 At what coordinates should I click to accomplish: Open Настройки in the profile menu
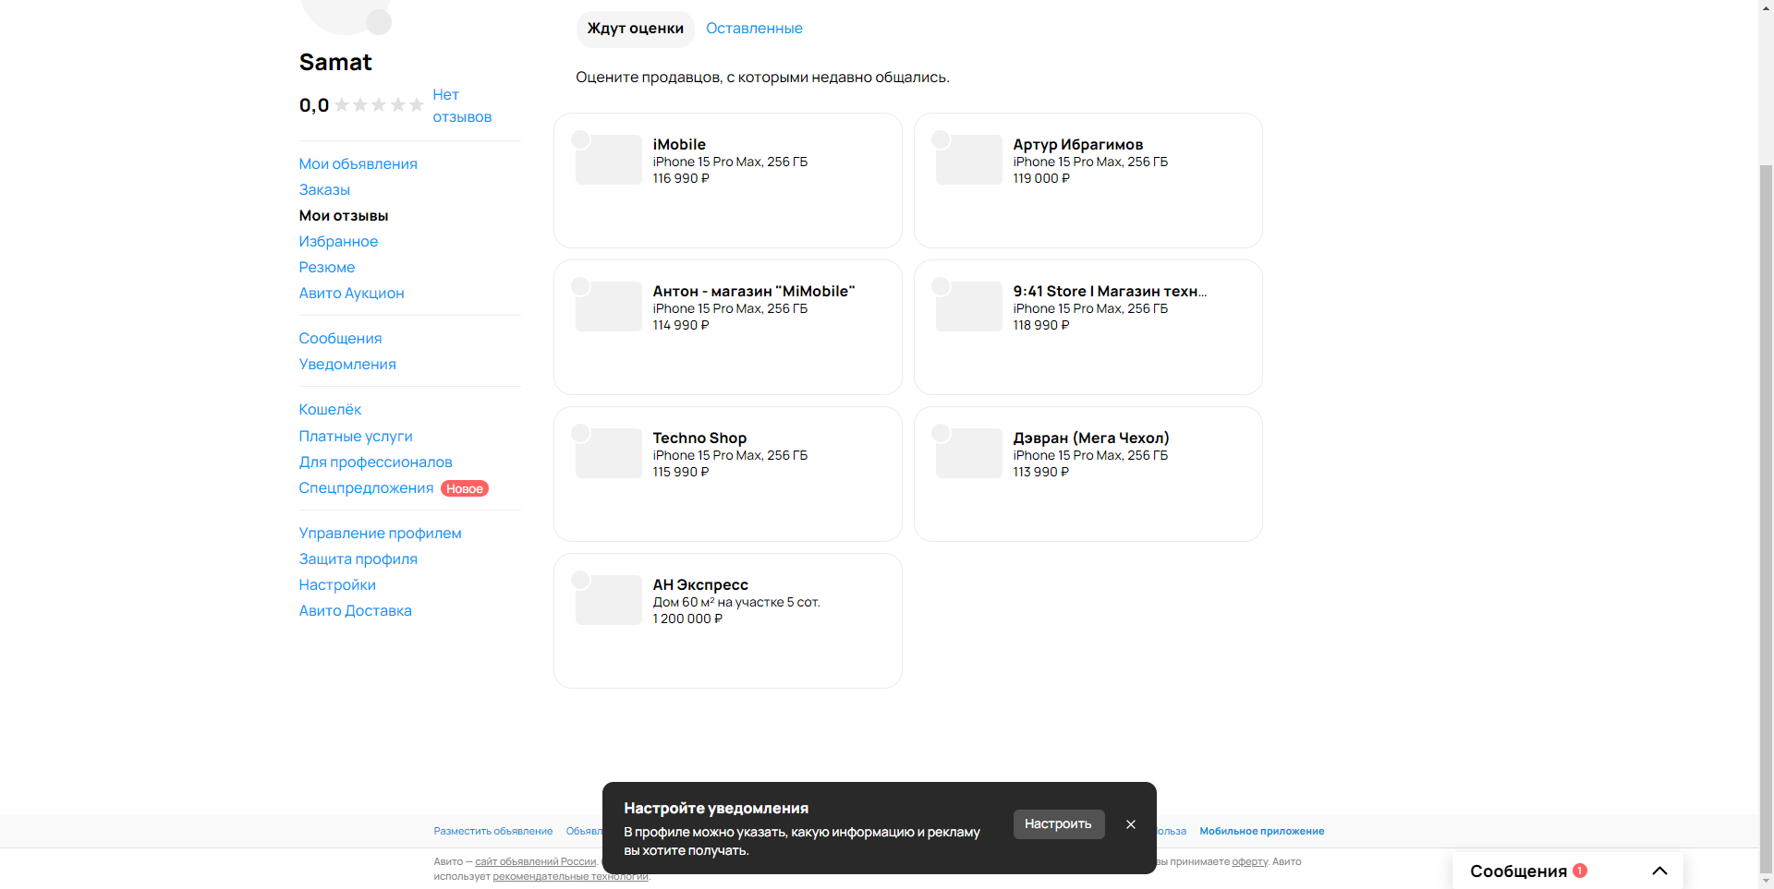click(337, 584)
